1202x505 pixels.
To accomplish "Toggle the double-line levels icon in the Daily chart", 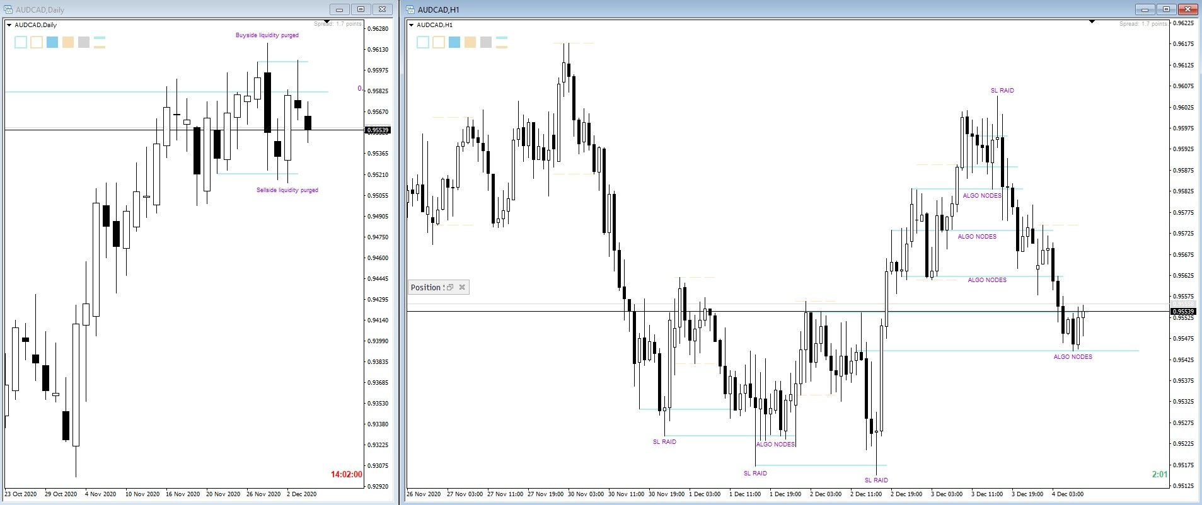I will point(100,42).
